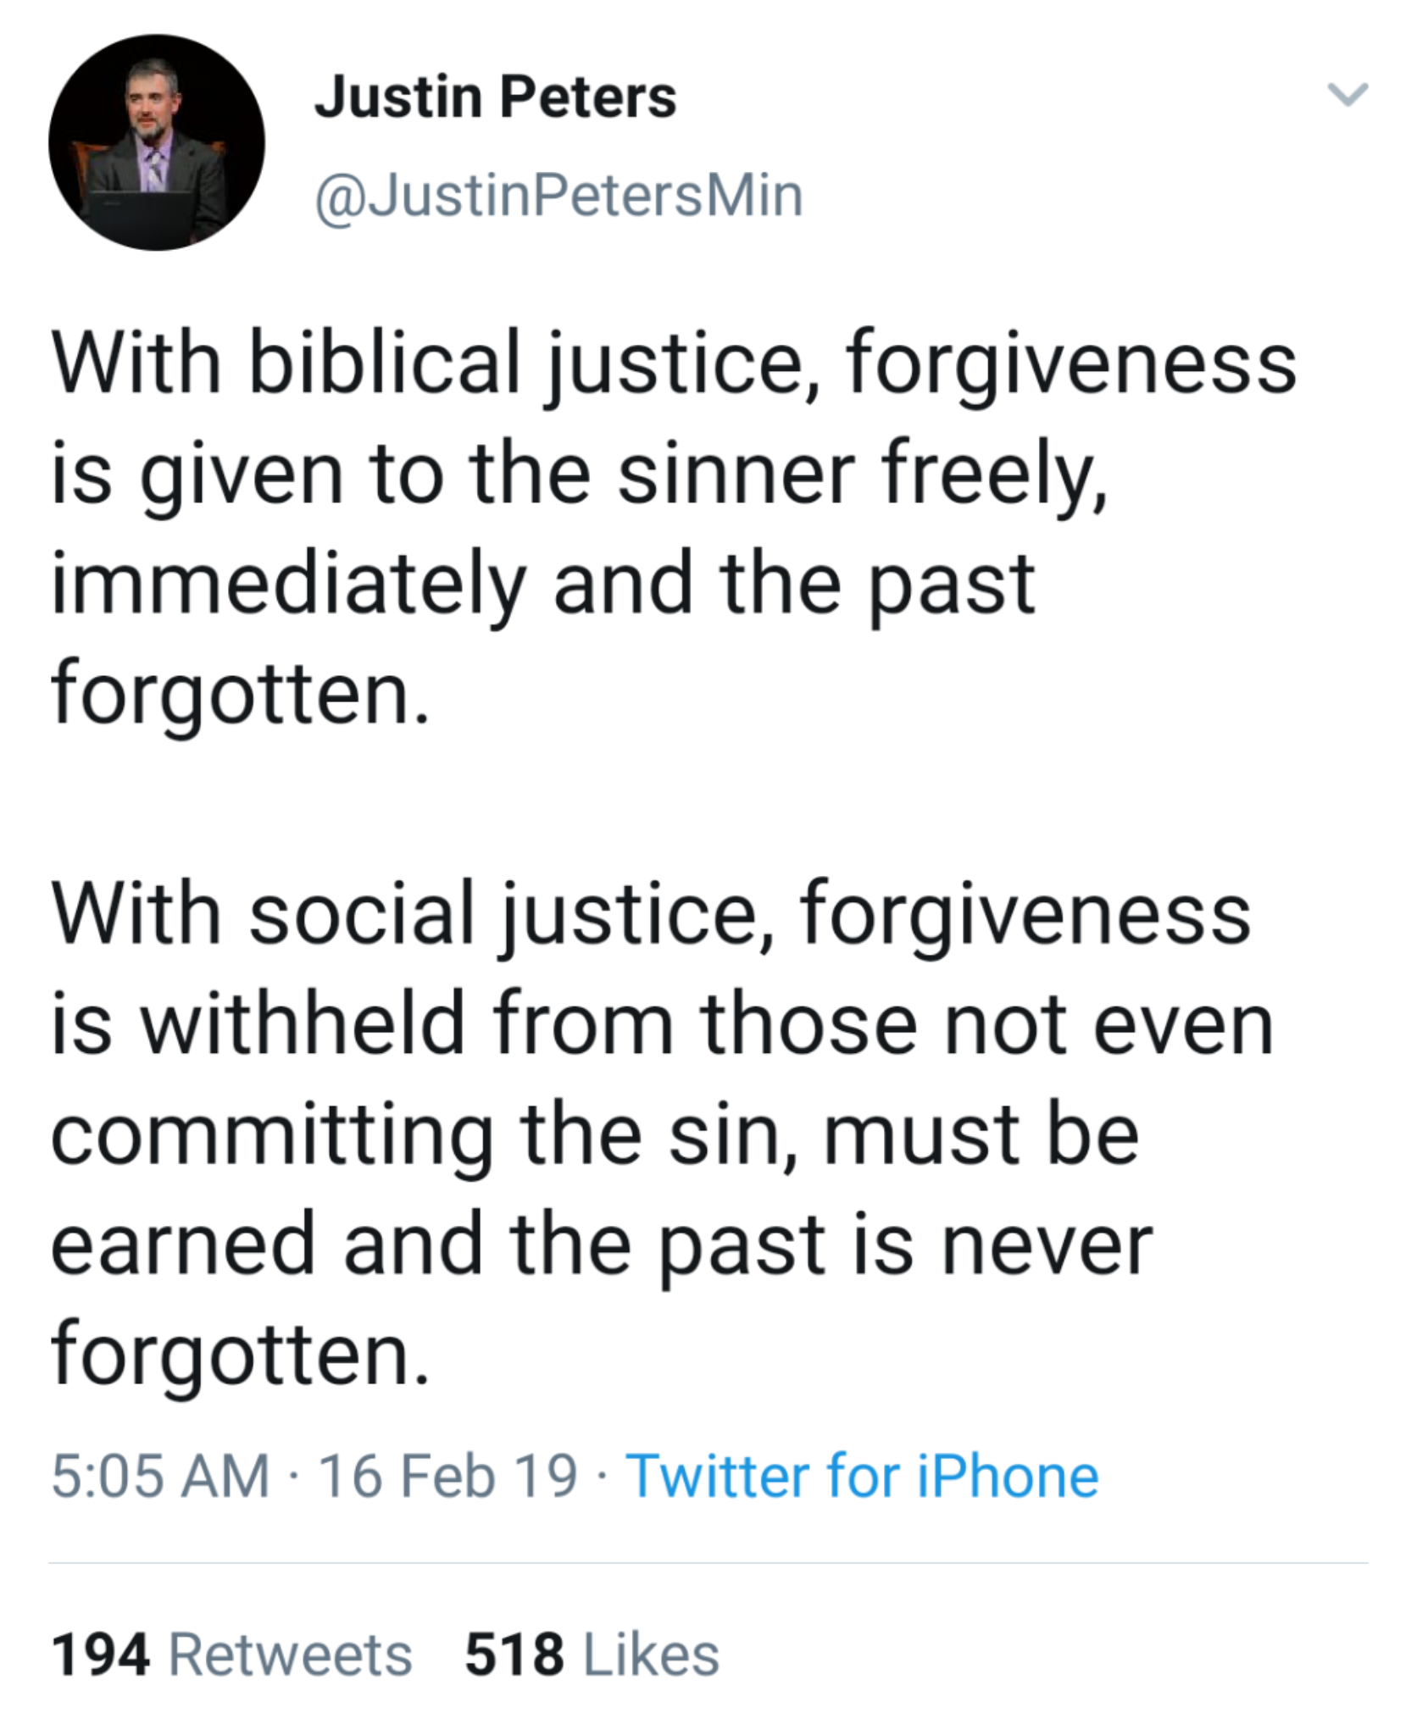Click the 5:05 AM timestamp

[160, 1475]
